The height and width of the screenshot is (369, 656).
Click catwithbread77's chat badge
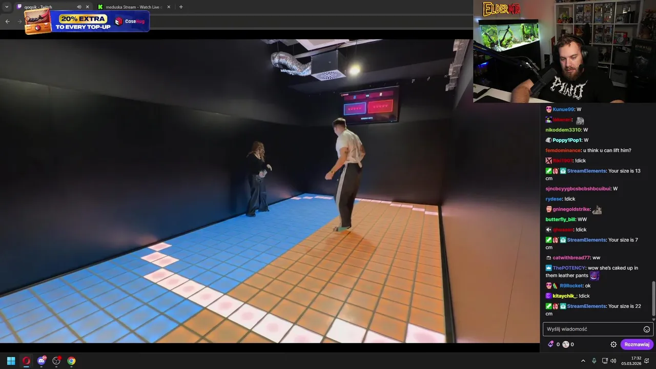(x=548, y=258)
